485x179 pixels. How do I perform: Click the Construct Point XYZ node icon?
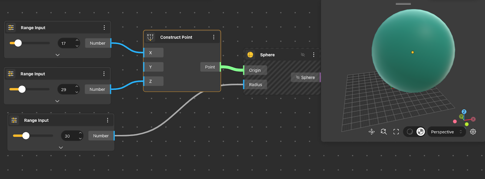click(x=150, y=37)
